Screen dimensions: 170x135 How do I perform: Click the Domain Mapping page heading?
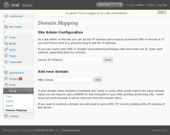pyautogui.click(x=58, y=23)
